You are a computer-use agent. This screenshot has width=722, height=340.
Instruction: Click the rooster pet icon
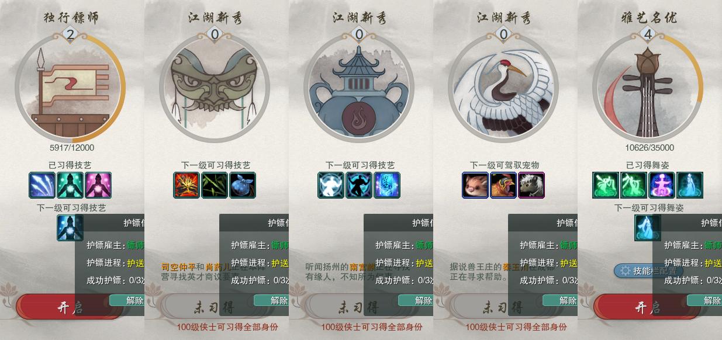point(503,185)
